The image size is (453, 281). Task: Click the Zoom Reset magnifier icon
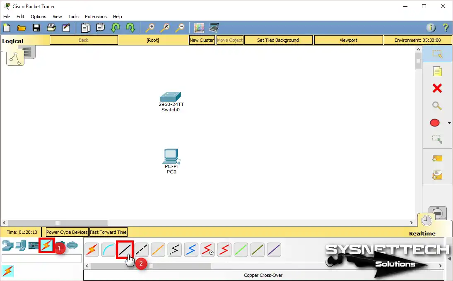click(x=165, y=28)
